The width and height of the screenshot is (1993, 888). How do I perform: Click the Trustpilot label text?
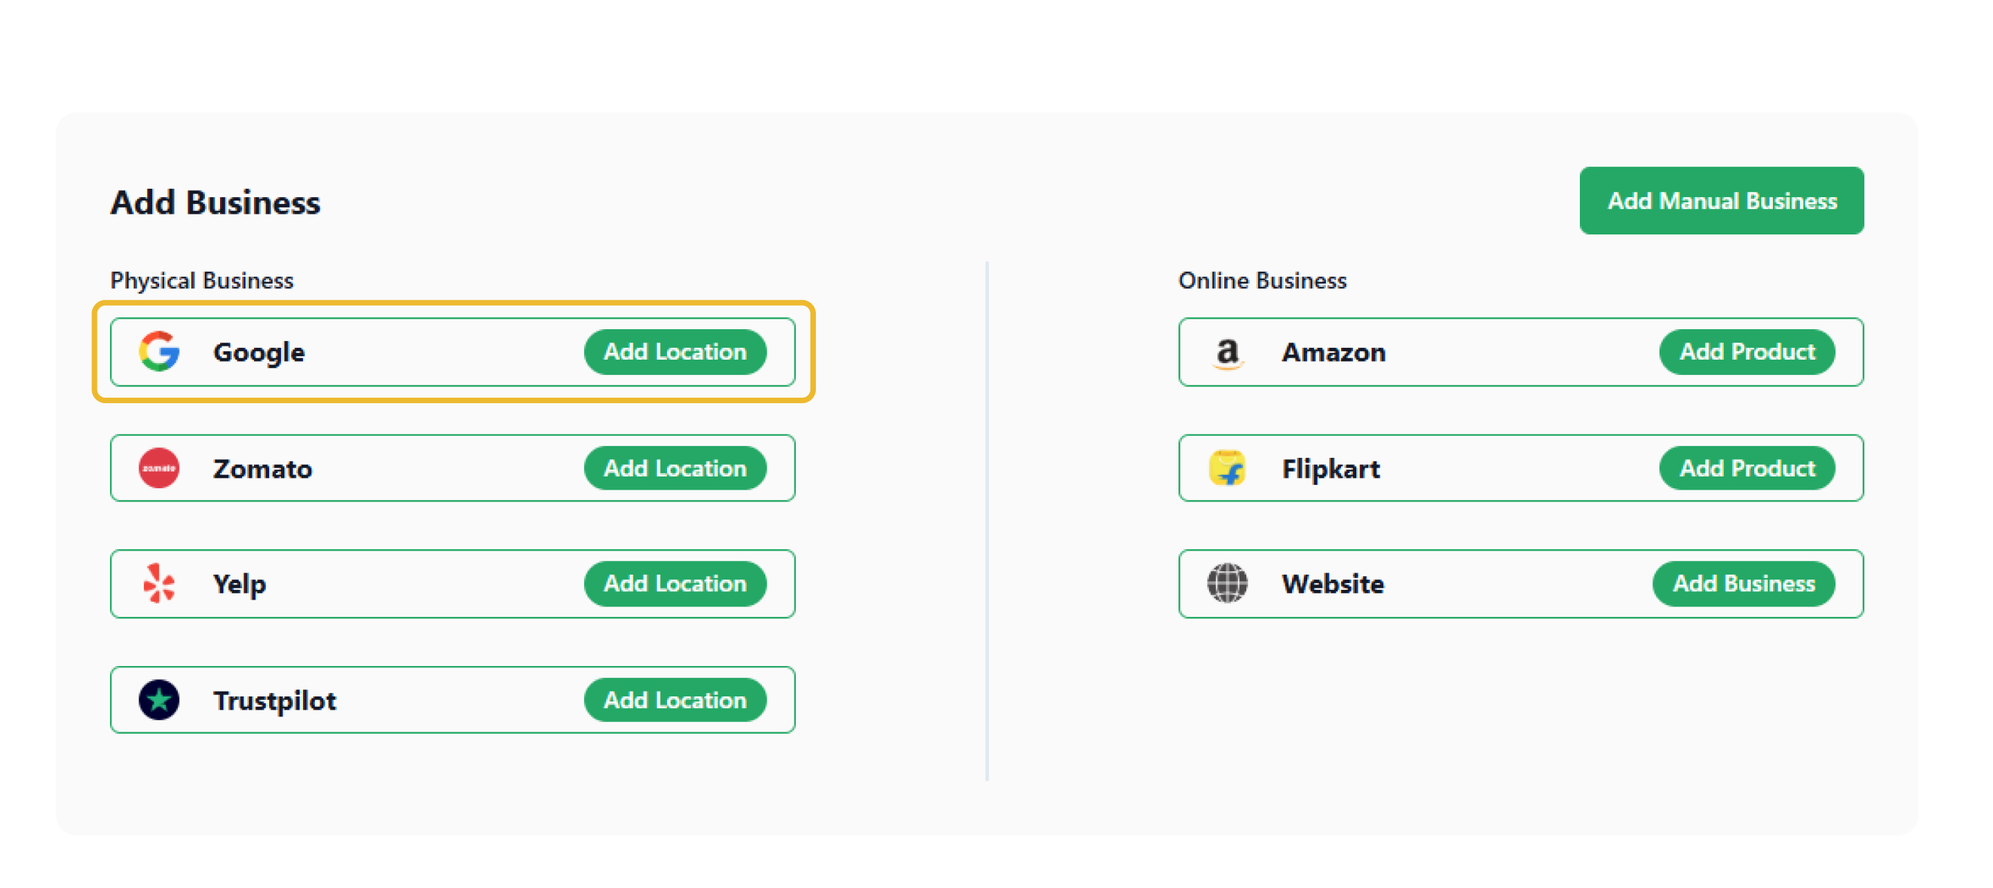[x=275, y=700]
